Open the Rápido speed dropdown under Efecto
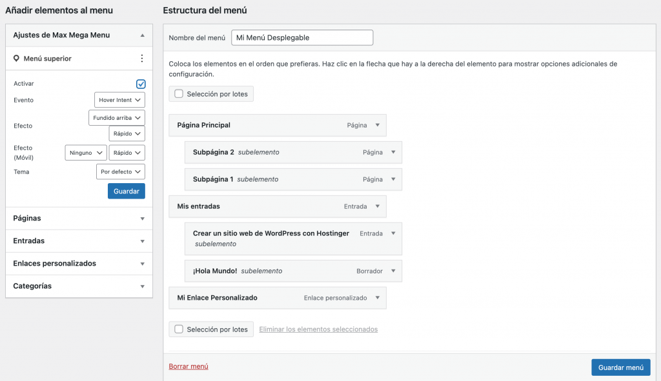Image resolution: width=661 pixels, height=381 pixels. pos(127,133)
